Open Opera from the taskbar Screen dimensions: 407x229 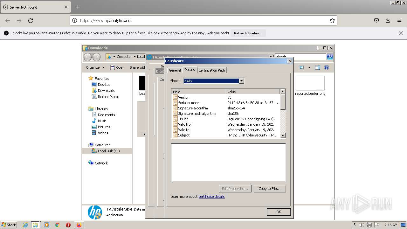[68, 225]
